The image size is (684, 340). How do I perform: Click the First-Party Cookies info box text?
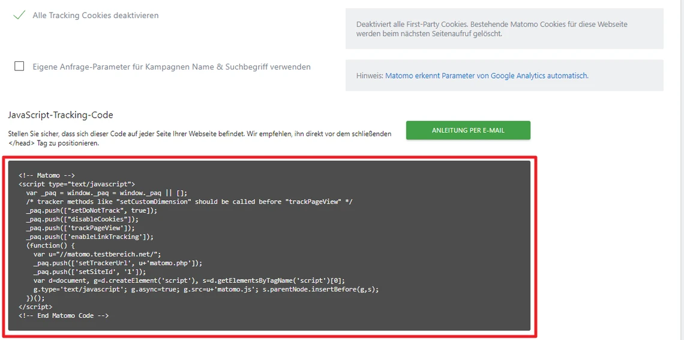[x=492, y=29]
